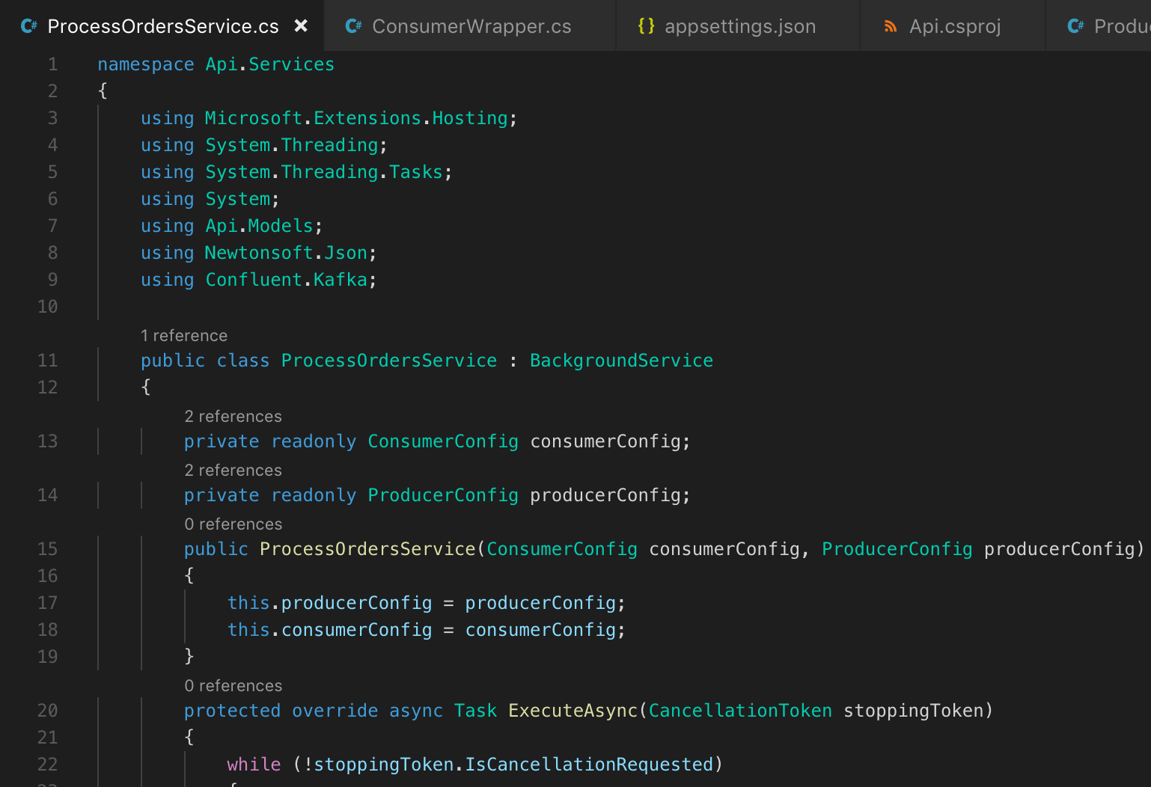Click 'namespace' keyword on line 1
Viewport: 1151px width, 787px height.
146,65
